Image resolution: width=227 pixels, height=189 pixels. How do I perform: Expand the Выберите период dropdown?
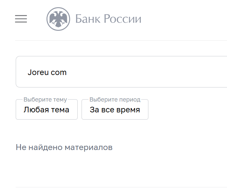tap(115, 109)
